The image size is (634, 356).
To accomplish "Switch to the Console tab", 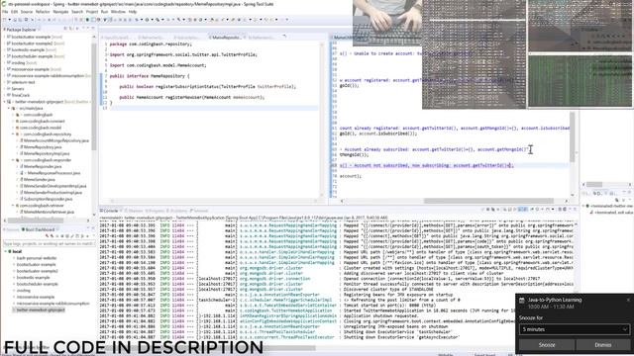I will click(x=110, y=211).
